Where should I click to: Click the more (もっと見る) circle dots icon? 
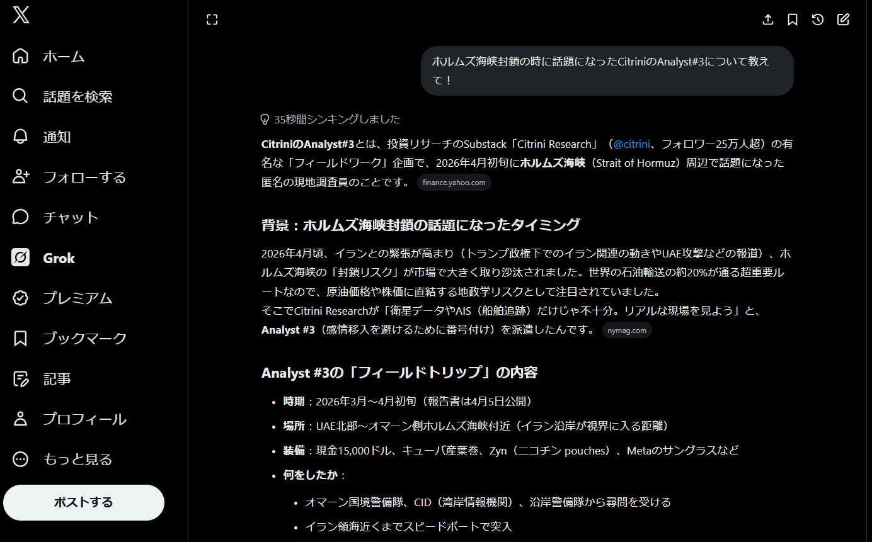click(21, 459)
